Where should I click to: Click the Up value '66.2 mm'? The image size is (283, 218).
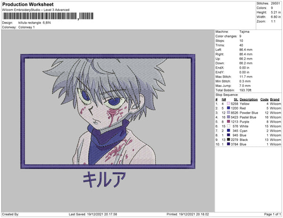(x=246, y=59)
